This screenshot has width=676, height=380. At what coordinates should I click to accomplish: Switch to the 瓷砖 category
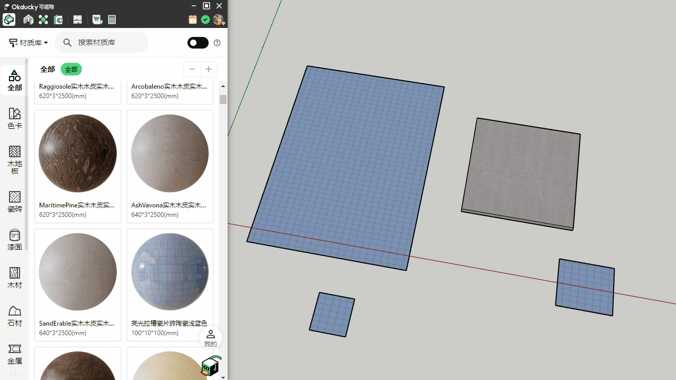click(x=15, y=202)
